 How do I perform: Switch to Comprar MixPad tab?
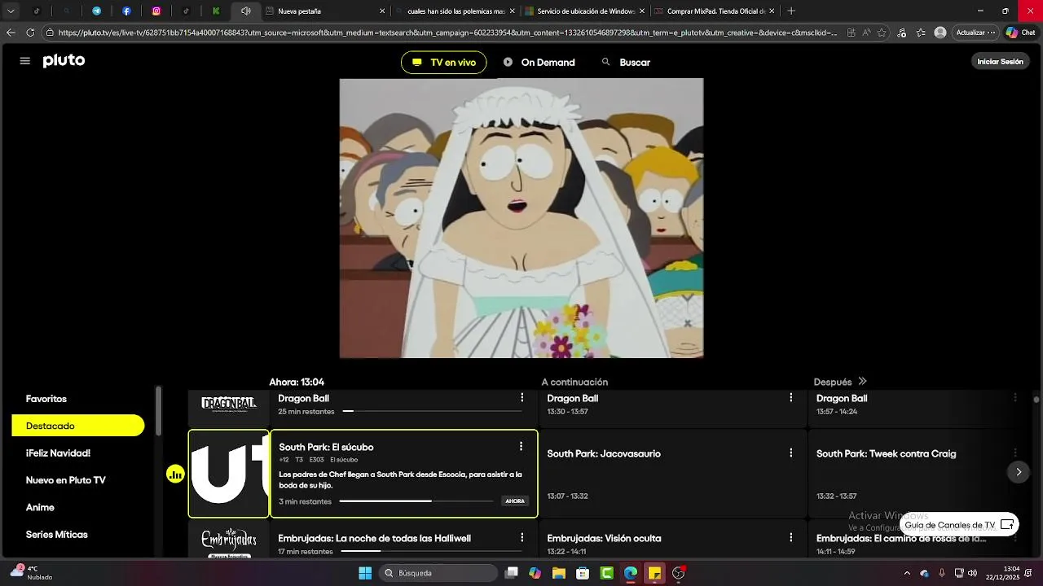715,11
